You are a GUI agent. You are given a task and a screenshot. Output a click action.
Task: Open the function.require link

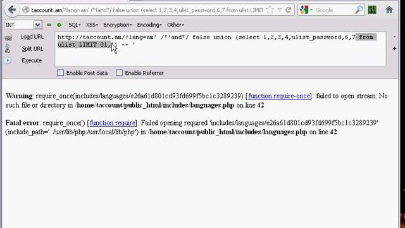tap(113, 123)
